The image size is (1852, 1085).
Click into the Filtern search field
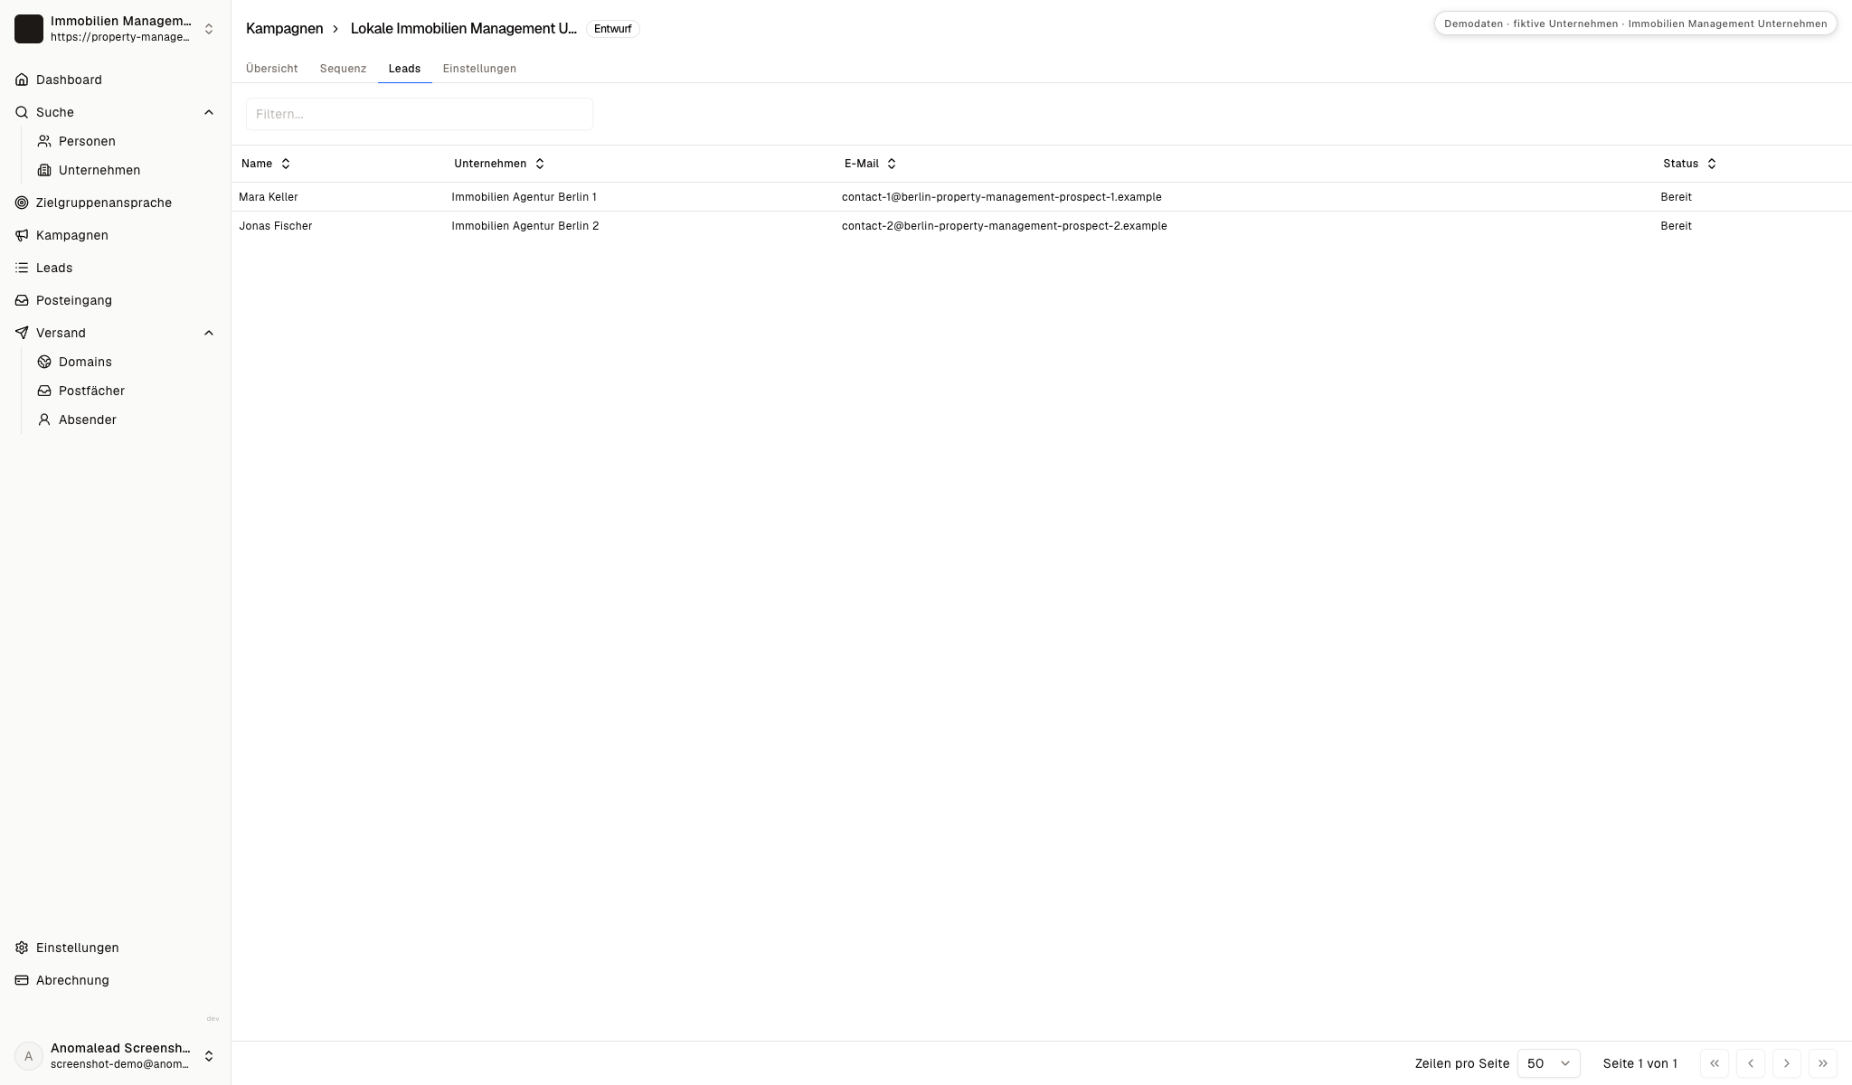coord(420,114)
